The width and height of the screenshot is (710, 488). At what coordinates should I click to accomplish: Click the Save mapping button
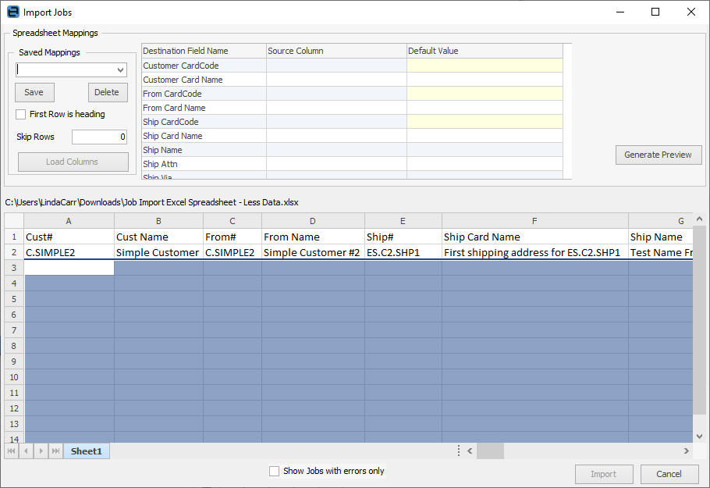pos(34,92)
